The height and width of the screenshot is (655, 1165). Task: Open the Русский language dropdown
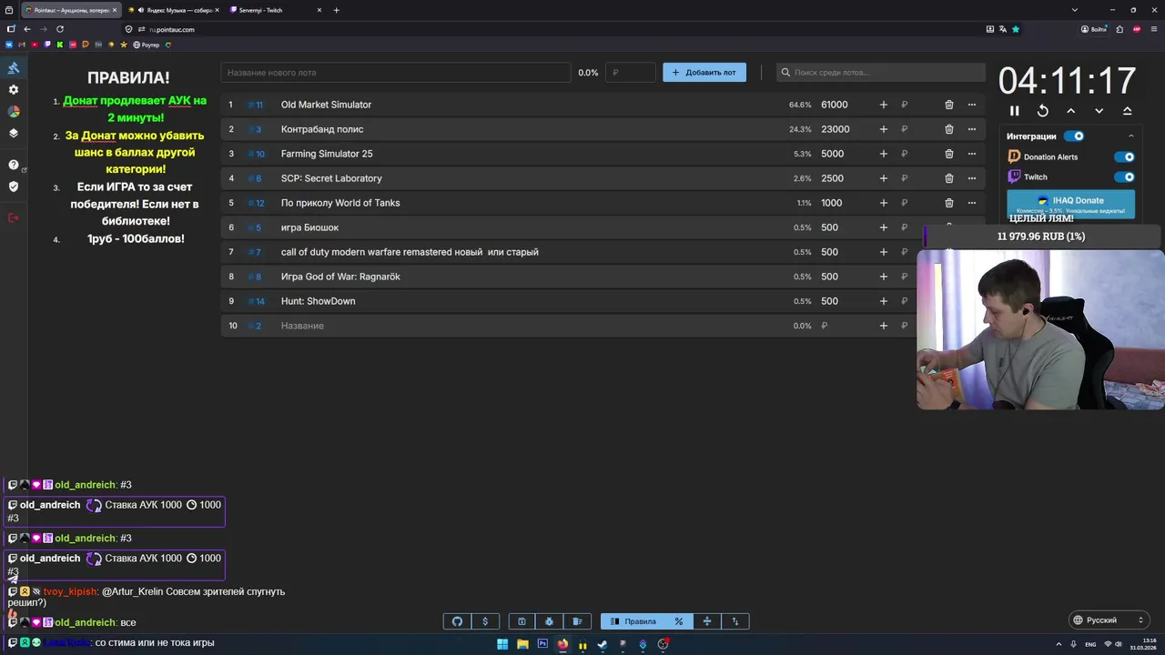pyautogui.click(x=1109, y=620)
